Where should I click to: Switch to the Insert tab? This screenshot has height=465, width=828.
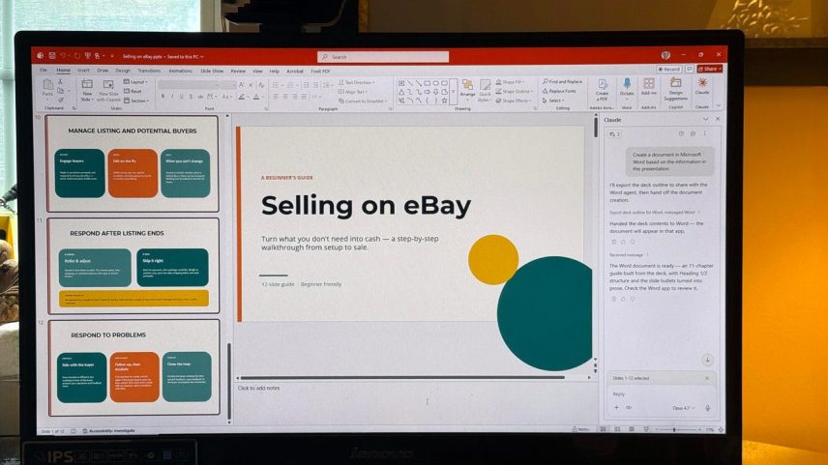click(83, 71)
